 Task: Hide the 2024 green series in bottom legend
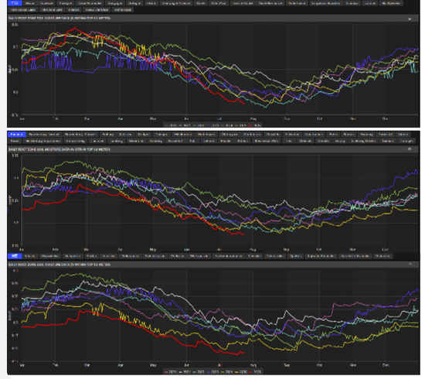(226, 372)
